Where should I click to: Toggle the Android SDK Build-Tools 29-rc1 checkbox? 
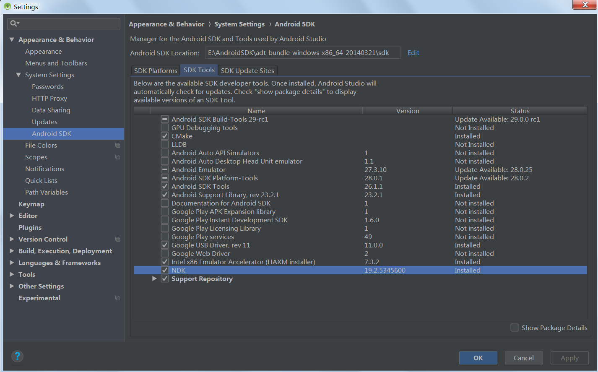tap(165, 120)
